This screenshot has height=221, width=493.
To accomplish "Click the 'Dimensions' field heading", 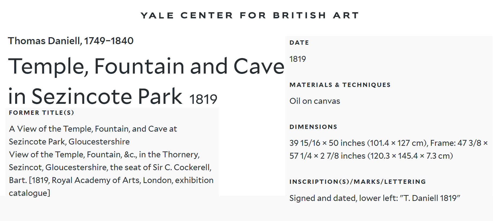I will pyautogui.click(x=313, y=127).
